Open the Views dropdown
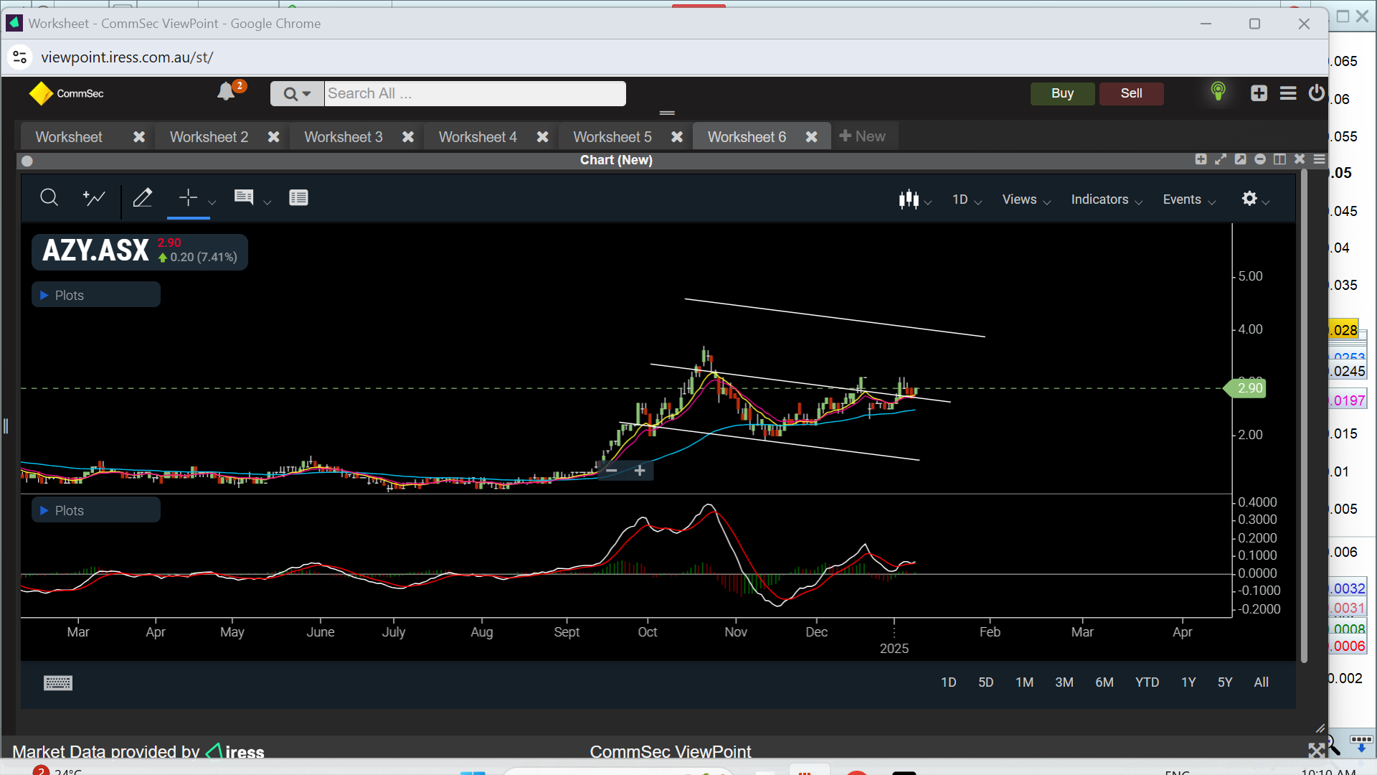Image resolution: width=1377 pixels, height=775 pixels. click(x=1026, y=199)
